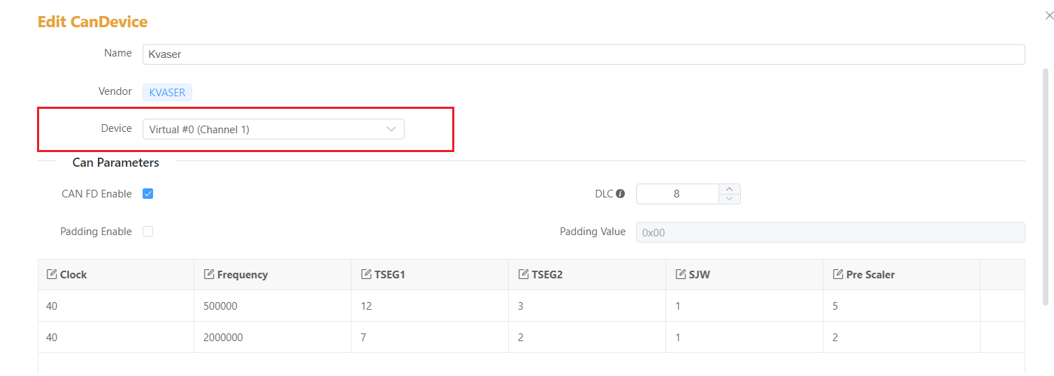The image size is (1054, 376).
Task: Click the DLC info icon
Action: pyautogui.click(x=620, y=194)
